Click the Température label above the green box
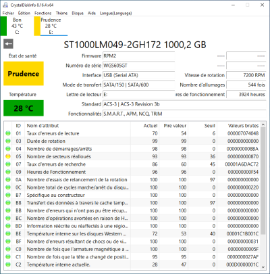This screenshot has width=270, height=274. 22,95
